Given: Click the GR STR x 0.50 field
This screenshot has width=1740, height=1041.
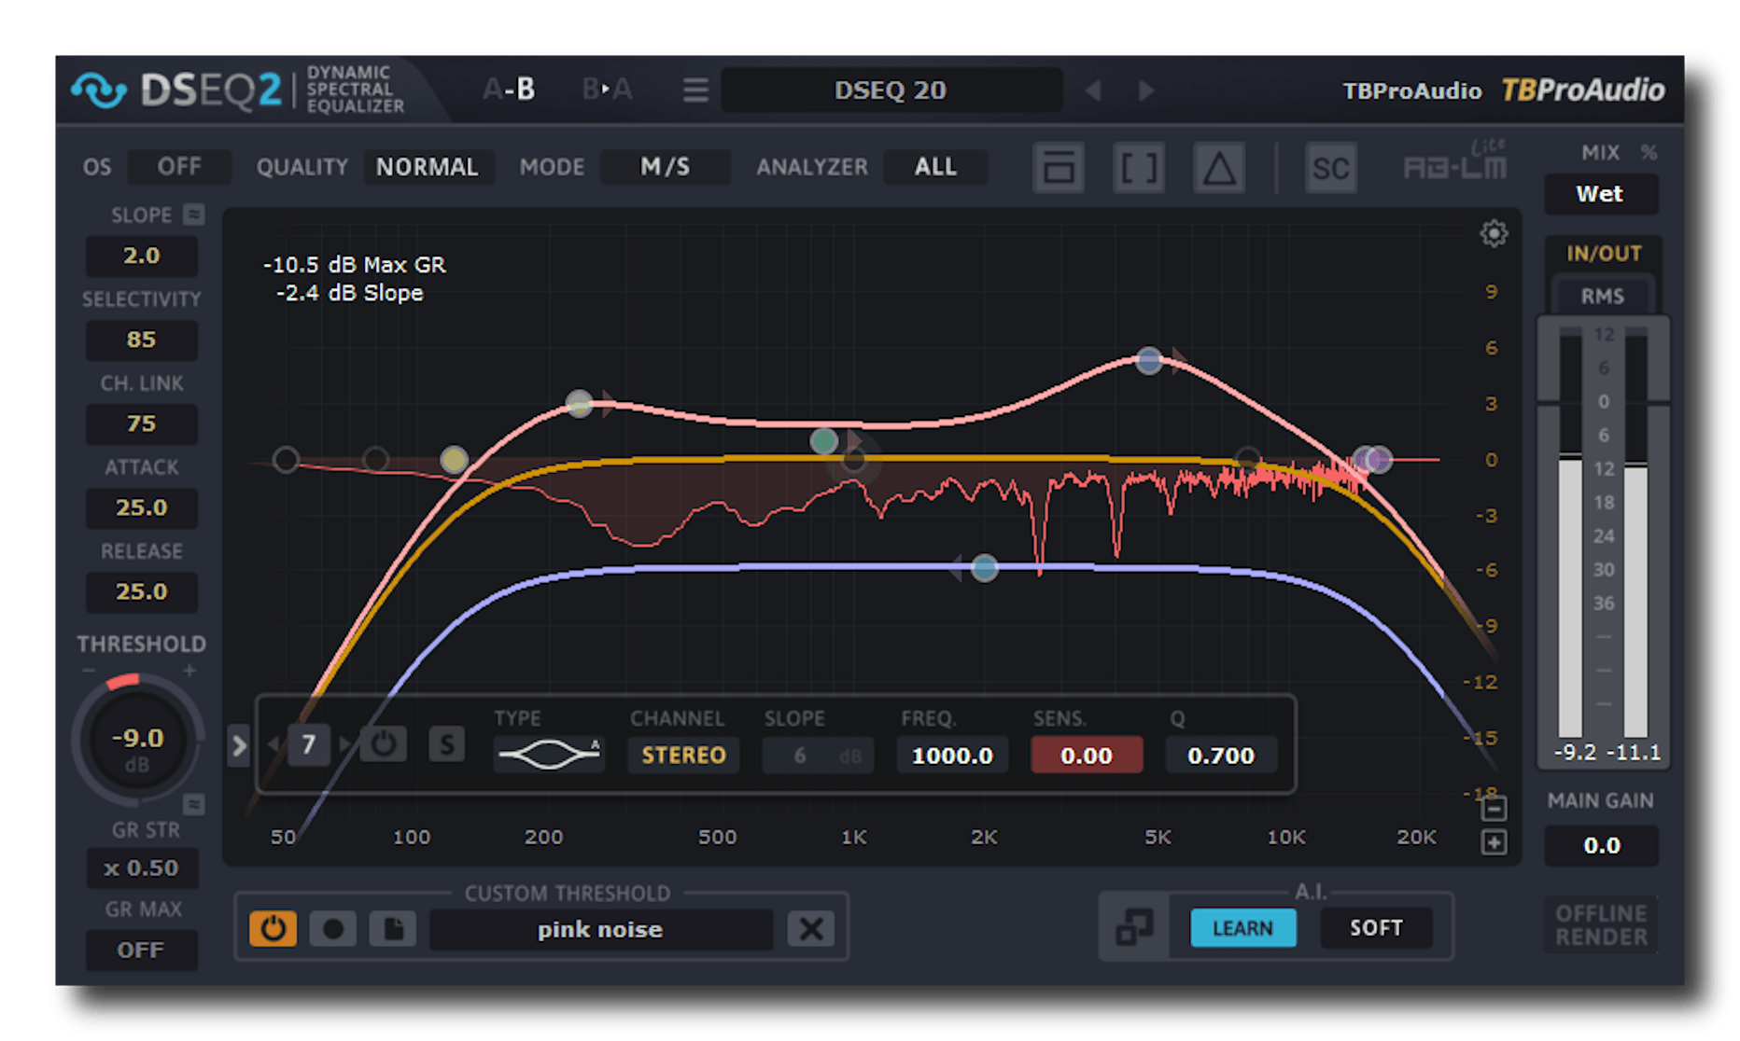Looking at the screenshot, I should (141, 868).
